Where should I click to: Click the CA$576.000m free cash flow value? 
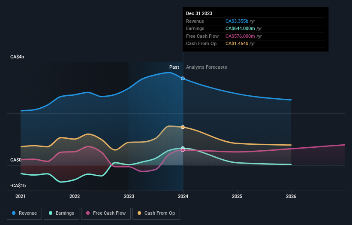pyautogui.click(x=240, y=36)
